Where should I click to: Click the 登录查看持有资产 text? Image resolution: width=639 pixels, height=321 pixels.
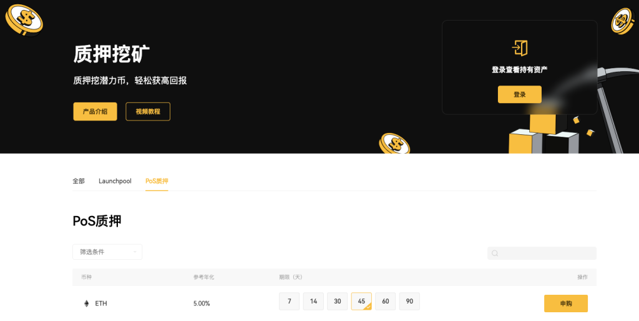pyautogui.click(x=520, y=70)
